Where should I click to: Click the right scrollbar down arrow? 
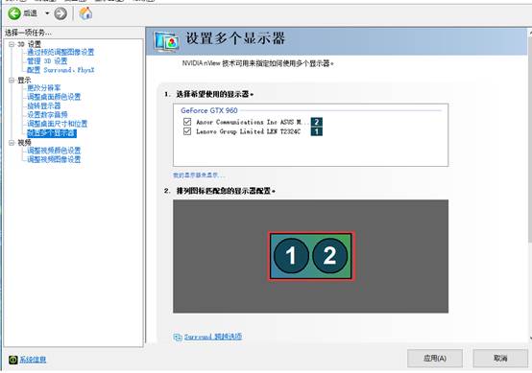530,338
